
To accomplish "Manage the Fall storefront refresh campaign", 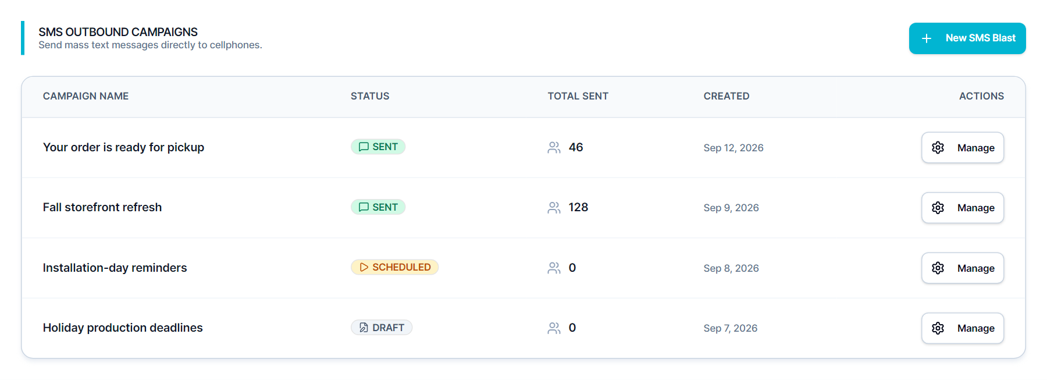I will click(963, 208).
